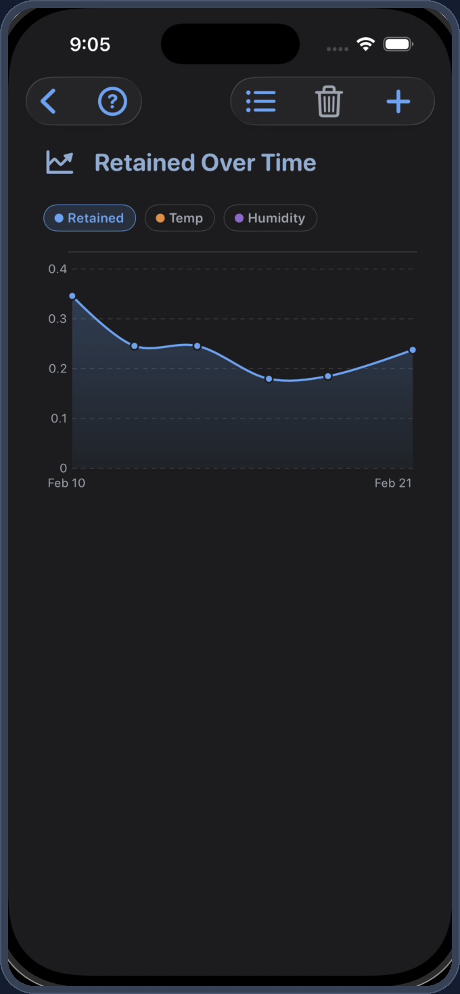Image resolution: width=460 pixels, height=994 pixels.
Task: Select third data point on the line
Action: 197,346
